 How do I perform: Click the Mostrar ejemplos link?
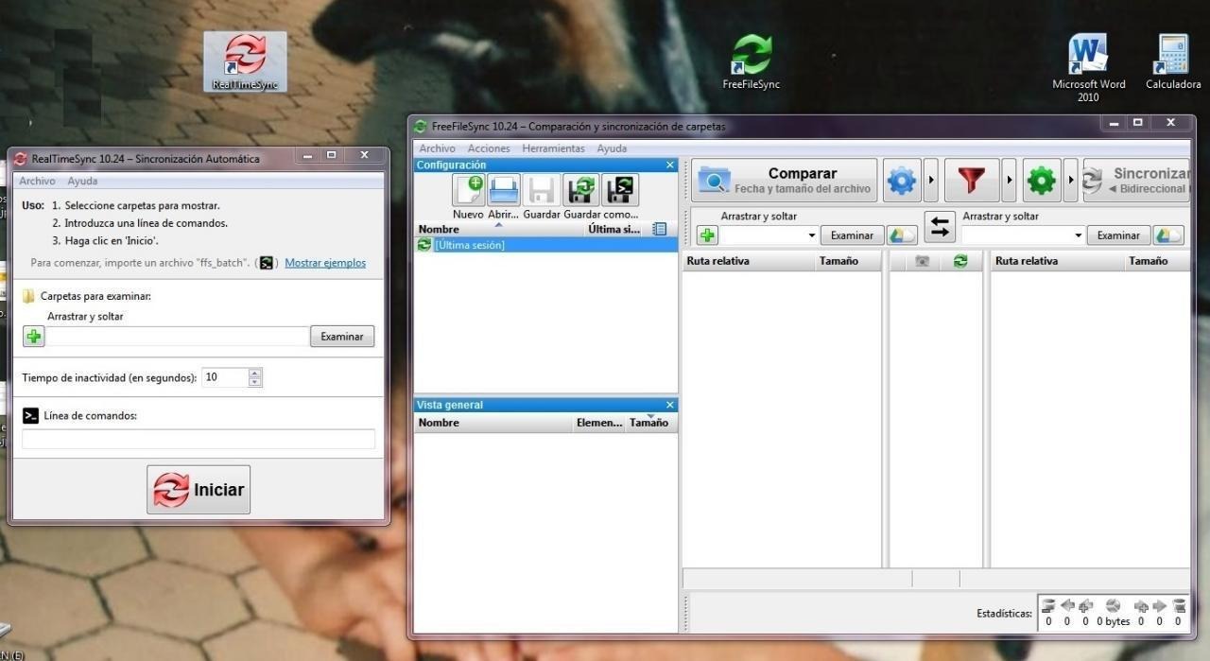tap(325, 263)
